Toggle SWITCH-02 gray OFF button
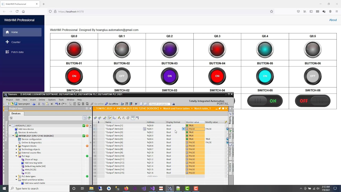Screen dimensions: 341x192 [122, 76]
